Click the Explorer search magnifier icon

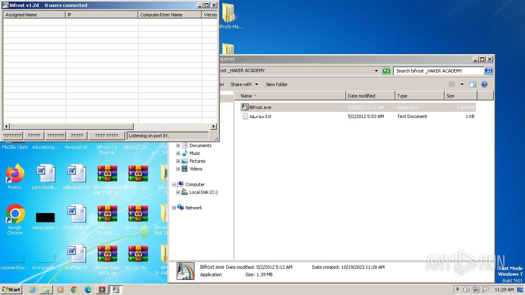pyautogui.click(x=488, y=71)
